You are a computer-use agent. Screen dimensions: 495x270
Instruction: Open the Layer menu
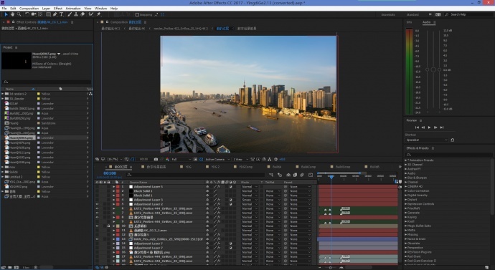pyautogui.click(x=46, y=8)
